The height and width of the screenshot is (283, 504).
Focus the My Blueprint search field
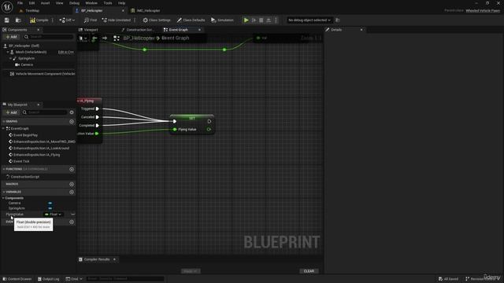pyautogui.click(x=46, y=112)
